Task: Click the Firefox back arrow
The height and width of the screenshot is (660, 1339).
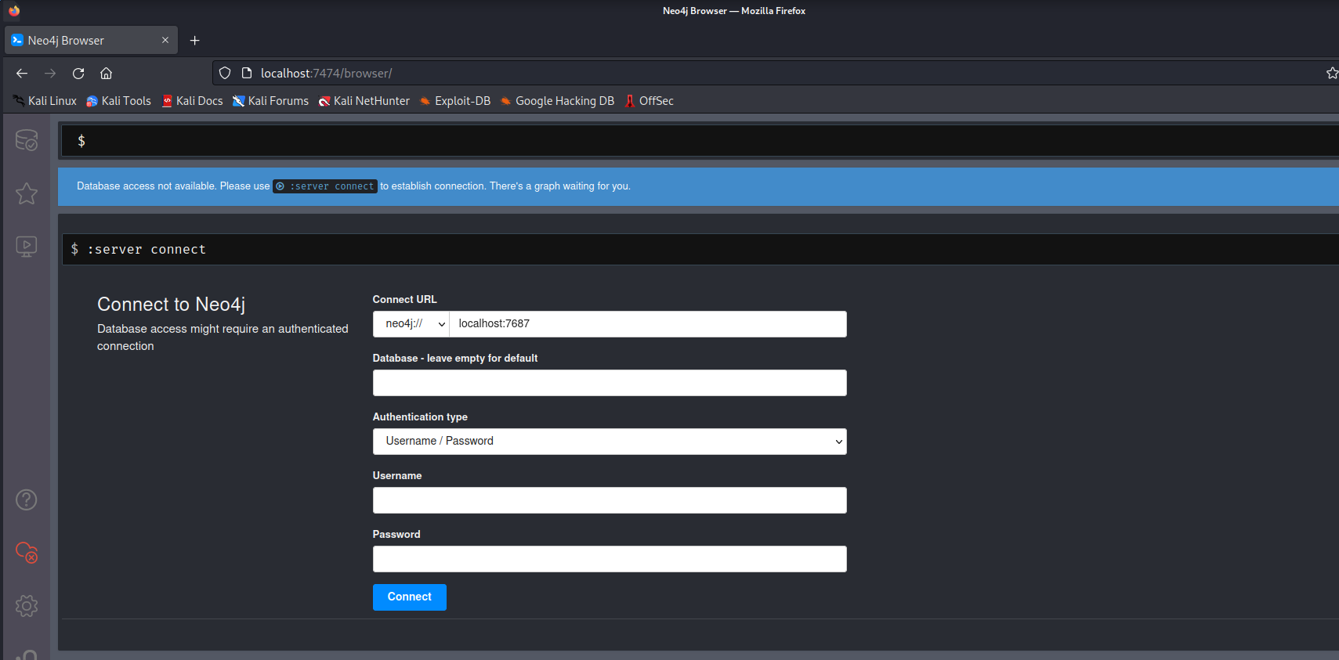Action: pos(22,73)
